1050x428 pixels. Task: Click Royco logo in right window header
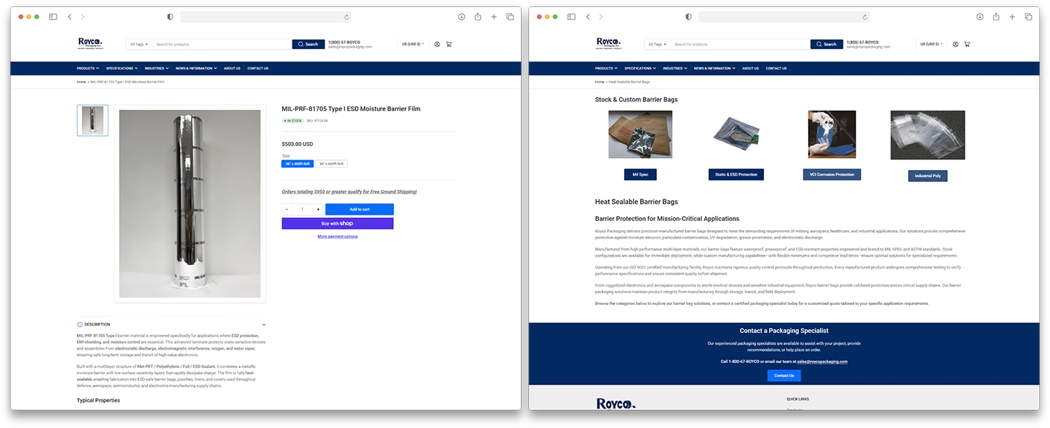609,44
